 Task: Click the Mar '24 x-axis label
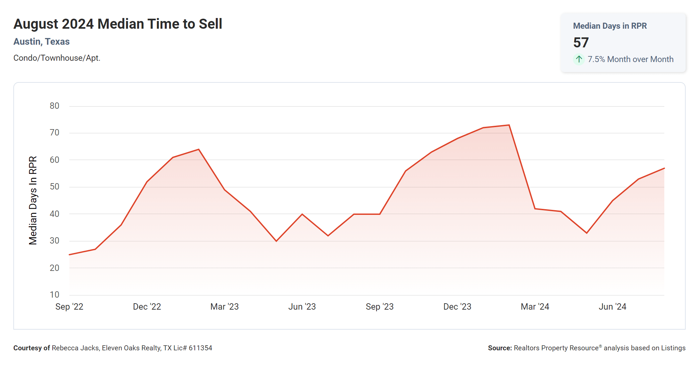point(535,307)
